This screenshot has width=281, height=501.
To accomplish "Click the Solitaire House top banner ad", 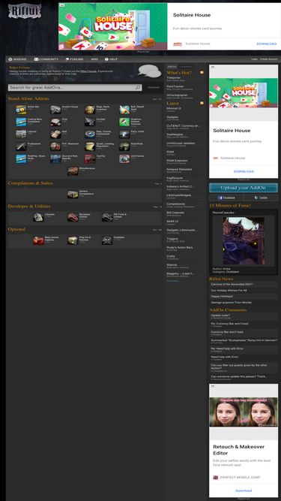I will pyautogui.click(x=169, y=26).
